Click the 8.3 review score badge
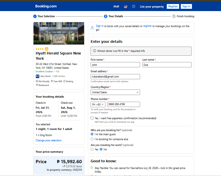Viewport: 221px width, 176px height. point(37,76)
